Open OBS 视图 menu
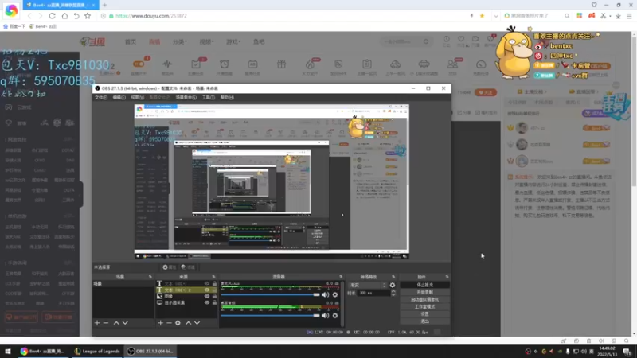The height and width of the screenshot is (358, 637). tap(137, 97)
